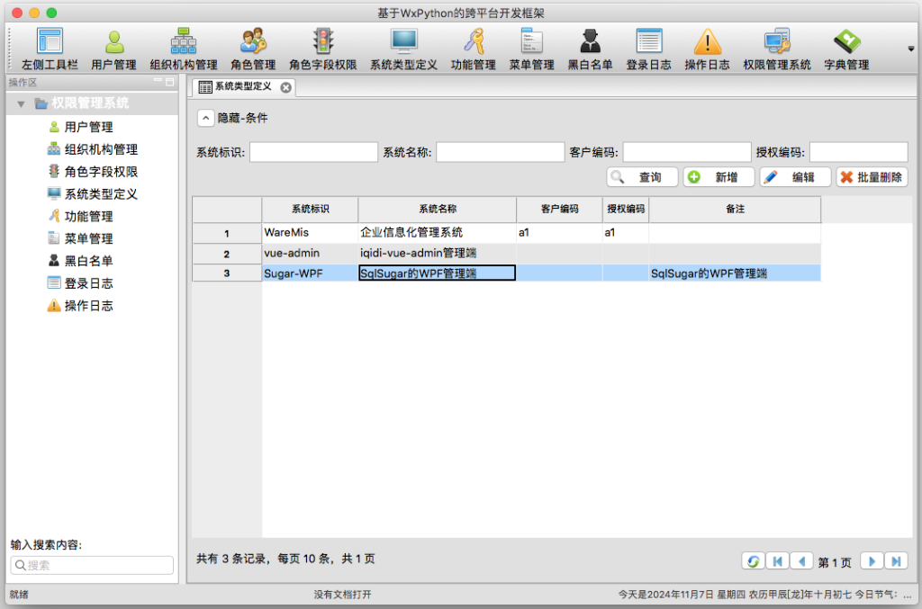Click the 批量删除 button
The width and height of the screenshot is (922, 609).
(x=872, y=177)
